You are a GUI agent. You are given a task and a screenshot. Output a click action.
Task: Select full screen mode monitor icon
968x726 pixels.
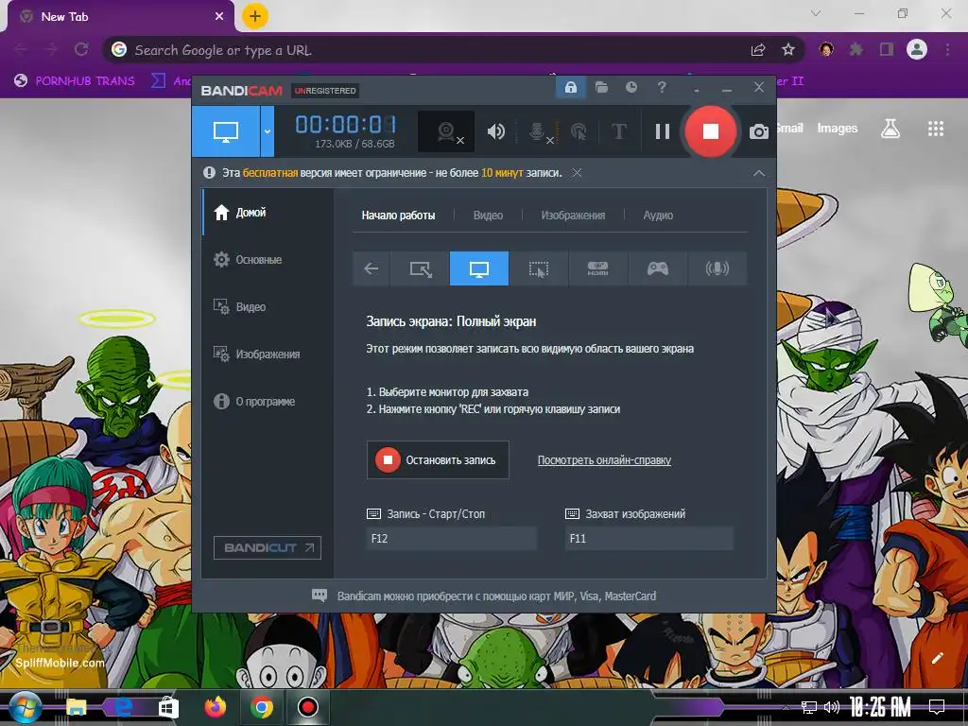coord(479,268)
